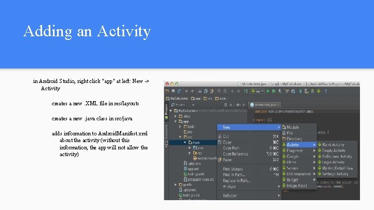The image size is (374, 210).
Task: Click the hide project panel icon
Action: tap(244, 105)
